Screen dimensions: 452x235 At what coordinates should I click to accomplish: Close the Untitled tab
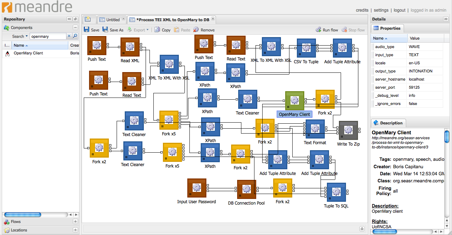(x=123, y=19)
